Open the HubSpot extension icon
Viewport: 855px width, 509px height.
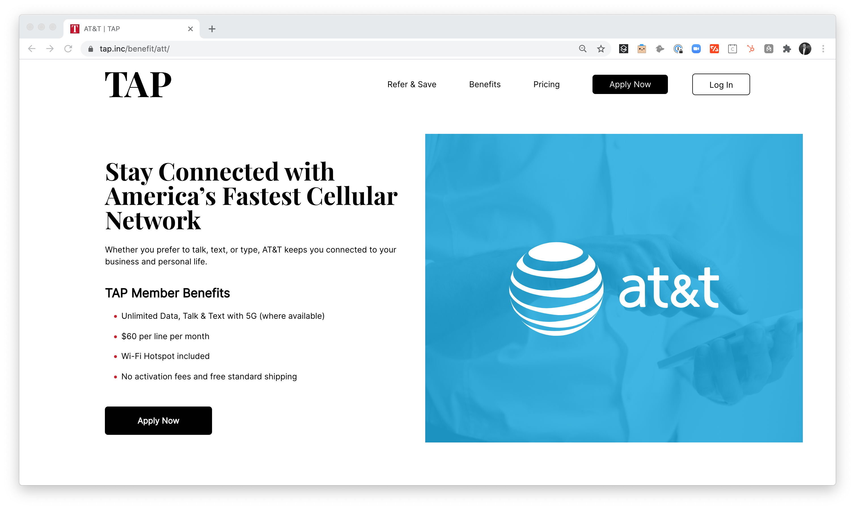[751, 49]
